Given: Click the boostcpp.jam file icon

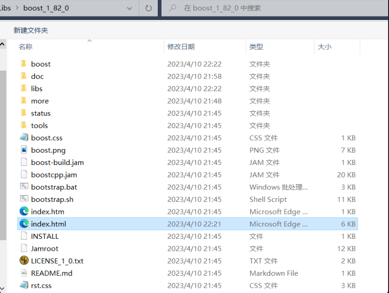Looking at the screenshot, I should (x=24, y=174).
